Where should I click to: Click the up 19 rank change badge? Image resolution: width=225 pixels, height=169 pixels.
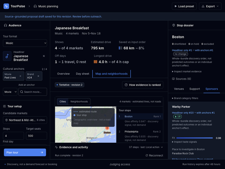(x=177, y=117)
